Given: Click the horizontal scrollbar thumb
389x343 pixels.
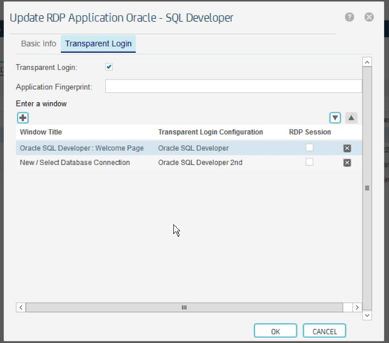Looking at the screenshot, I should (x=184, y=308).
